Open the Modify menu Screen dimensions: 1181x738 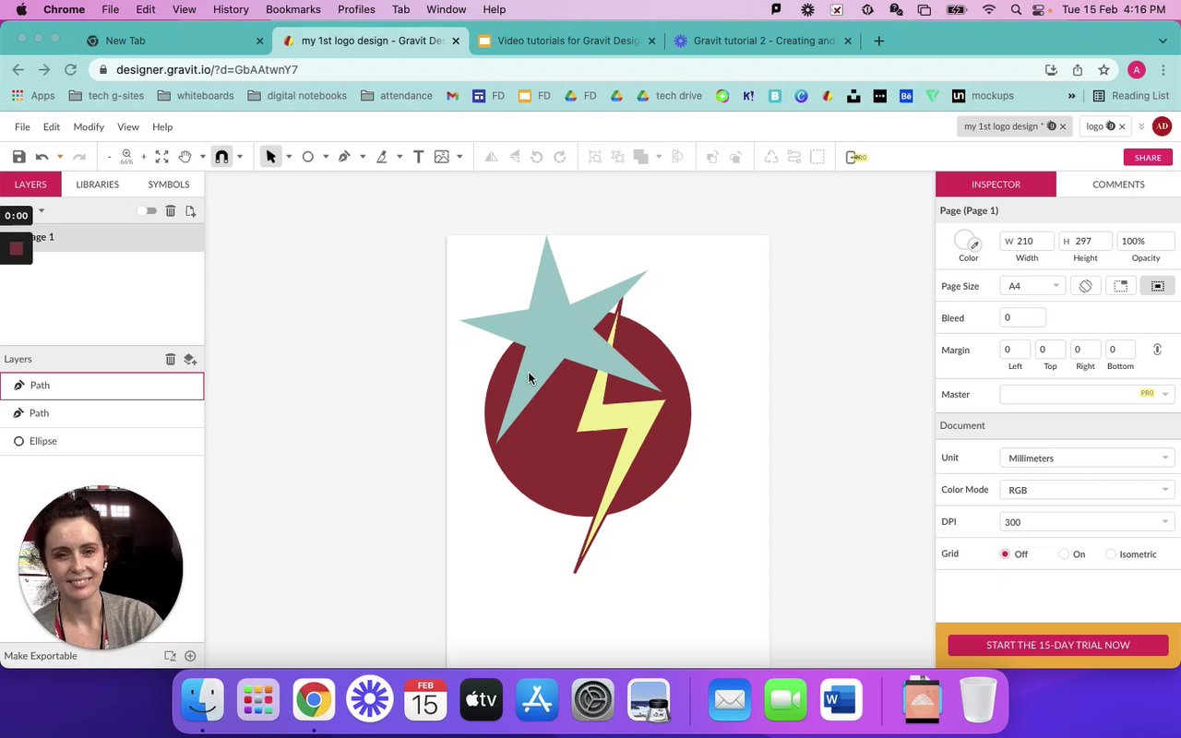click(x=89, y=126)
